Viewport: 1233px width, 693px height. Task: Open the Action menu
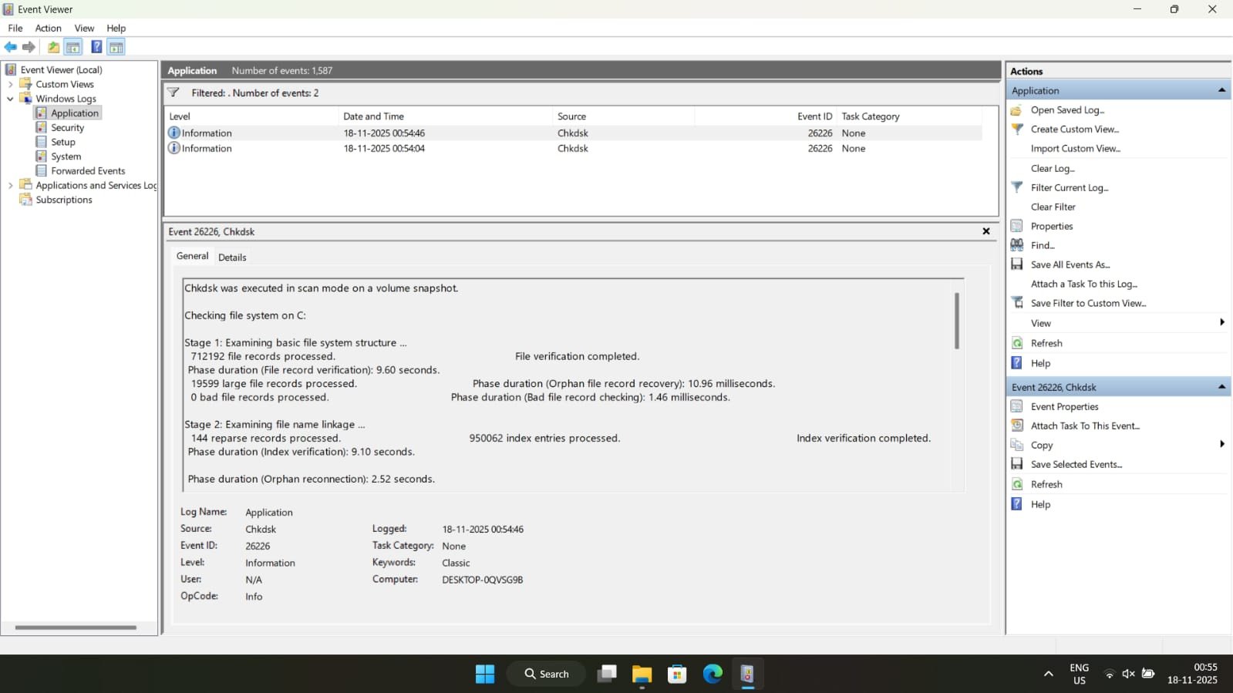(x=48, y=28)
